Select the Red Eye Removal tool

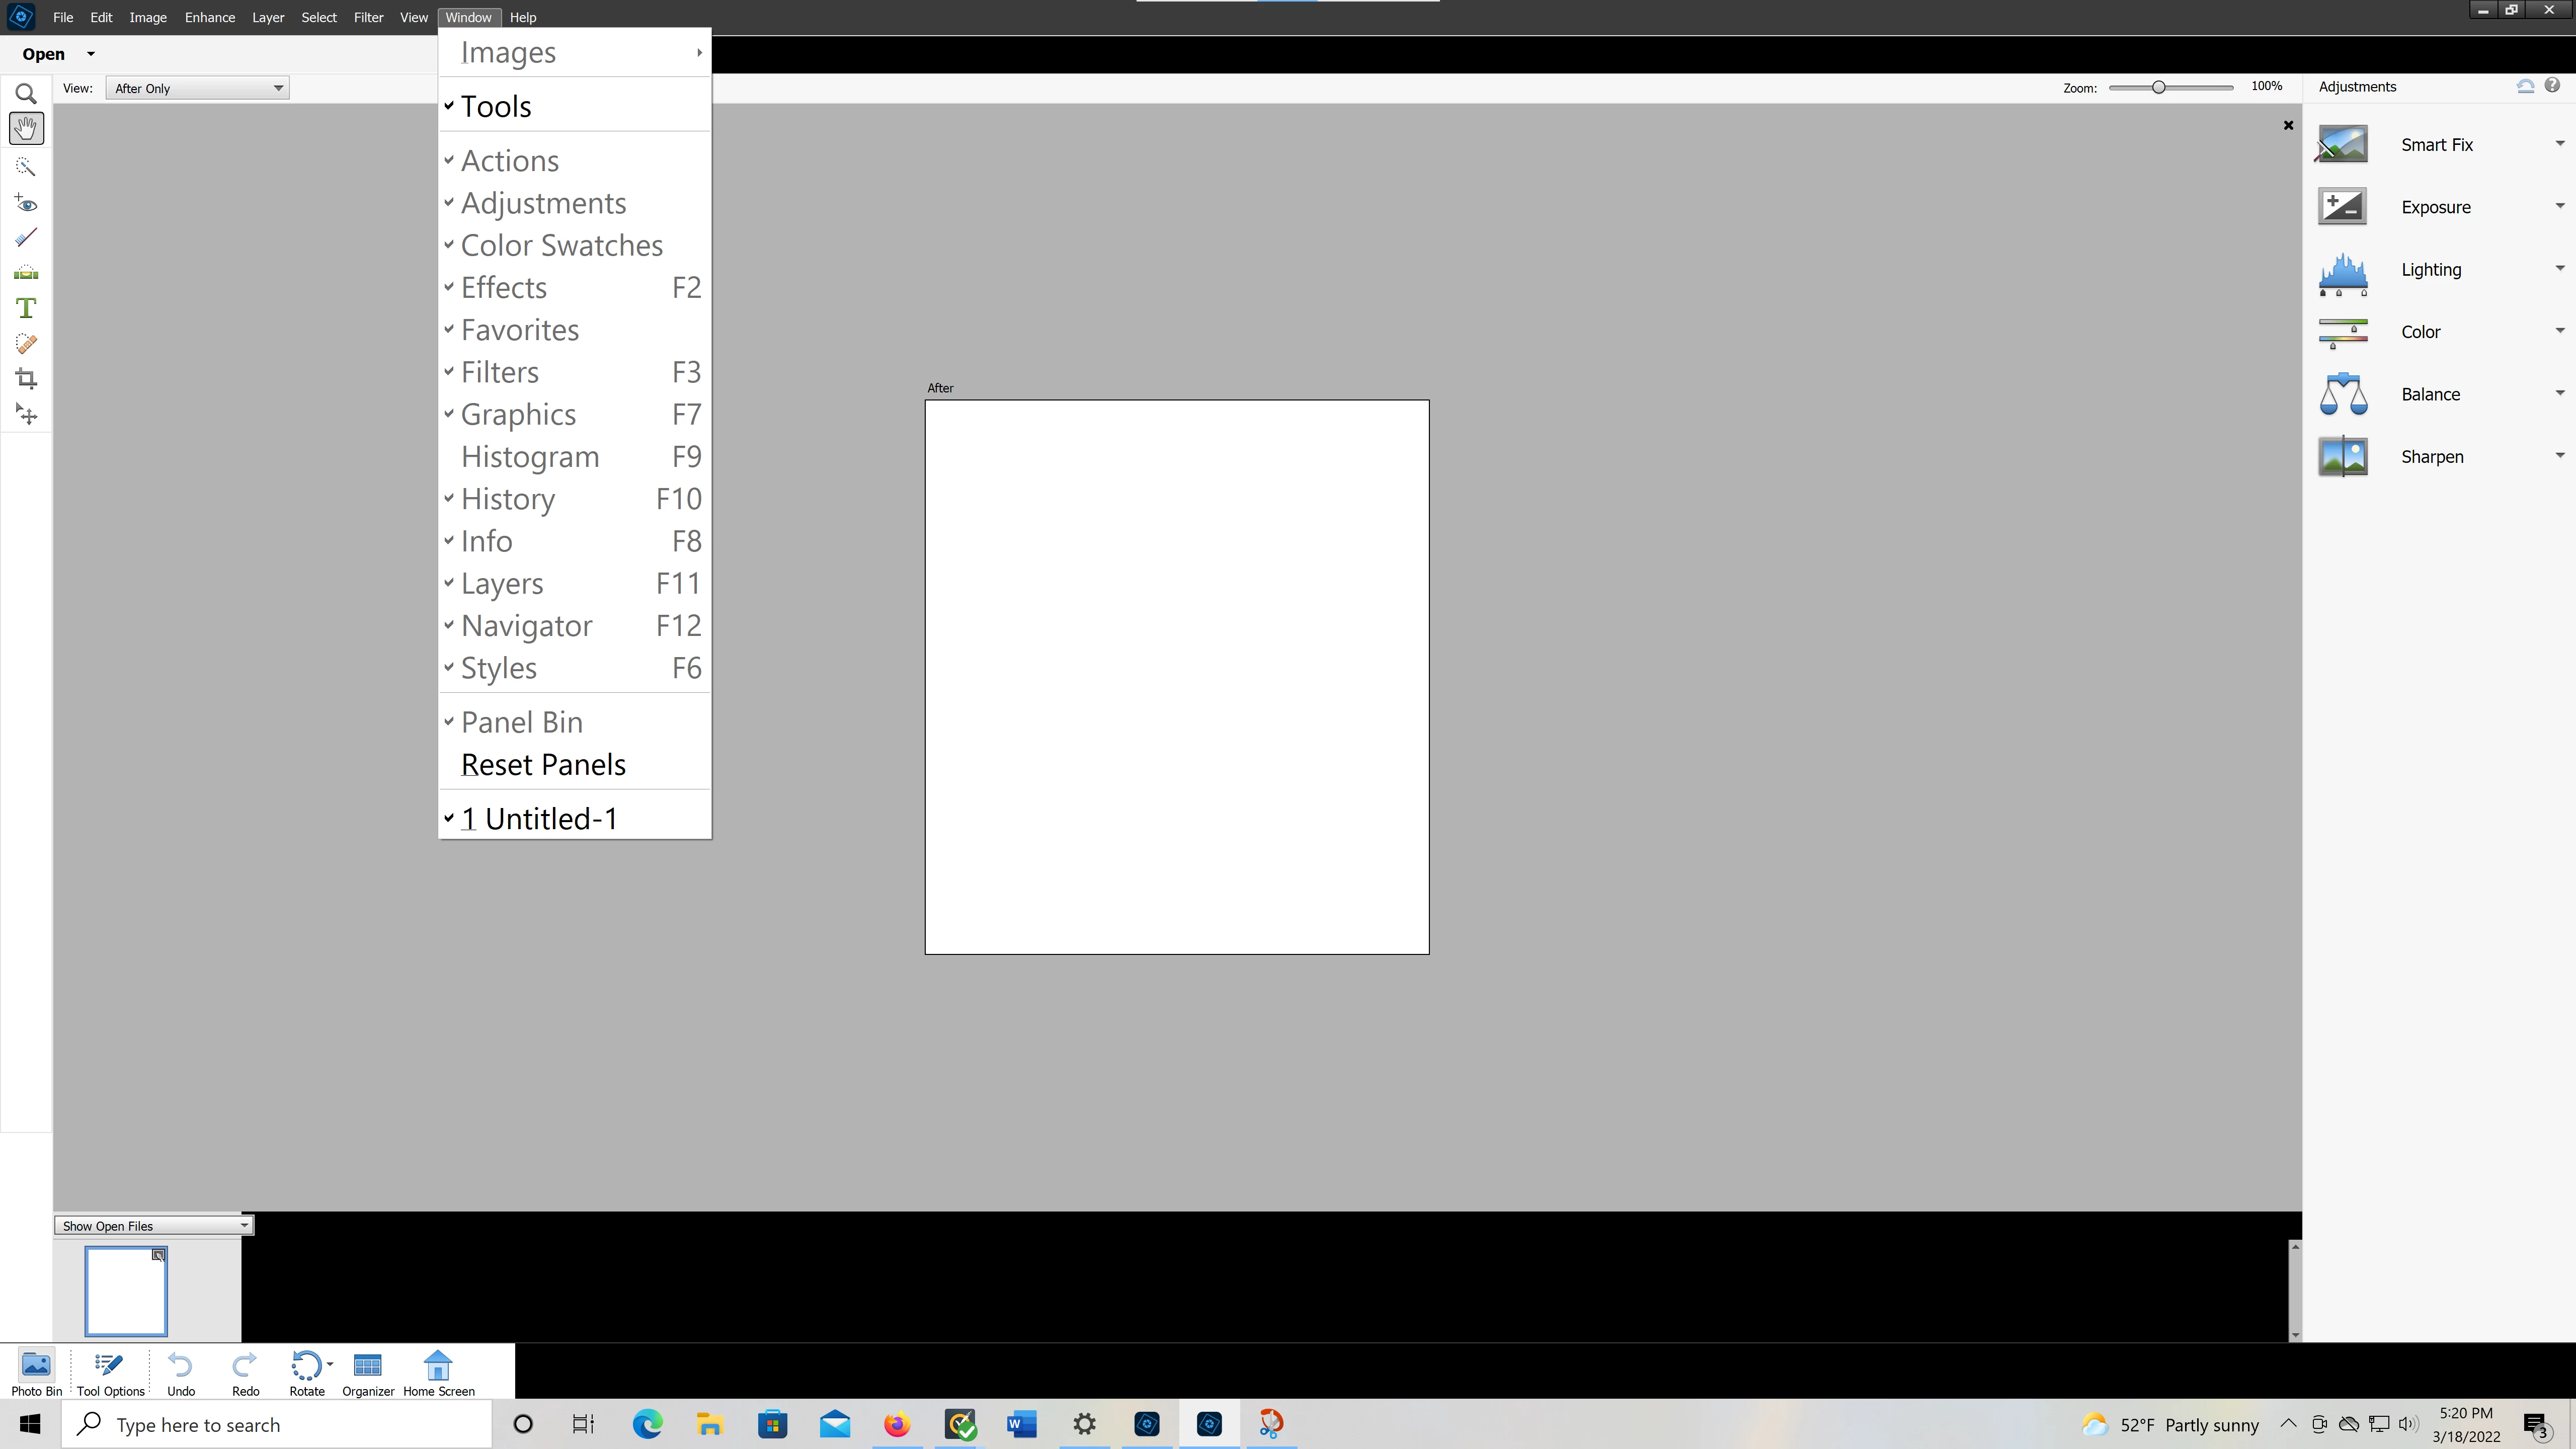tap(26, 204)
